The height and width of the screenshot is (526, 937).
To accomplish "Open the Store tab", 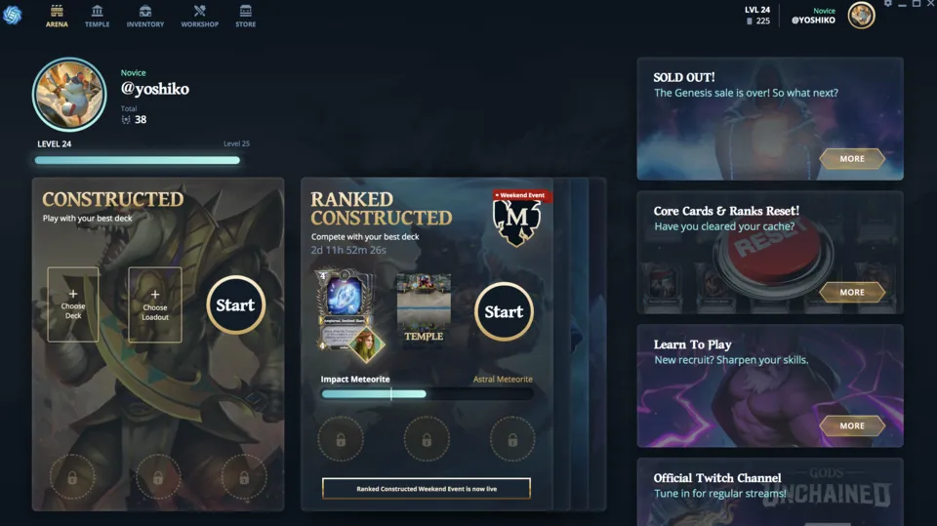I will [x=246, y=17].
